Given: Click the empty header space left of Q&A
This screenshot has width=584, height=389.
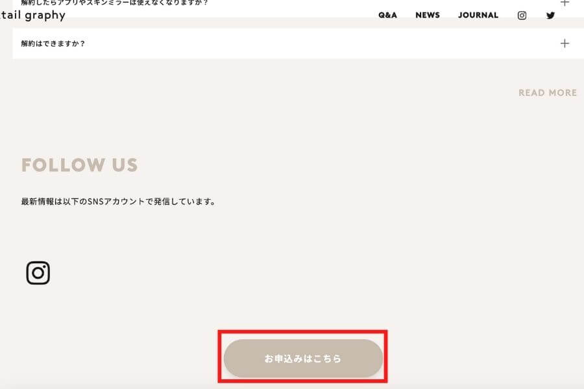Looking at the screenshot, I should [x=223, y=16].
